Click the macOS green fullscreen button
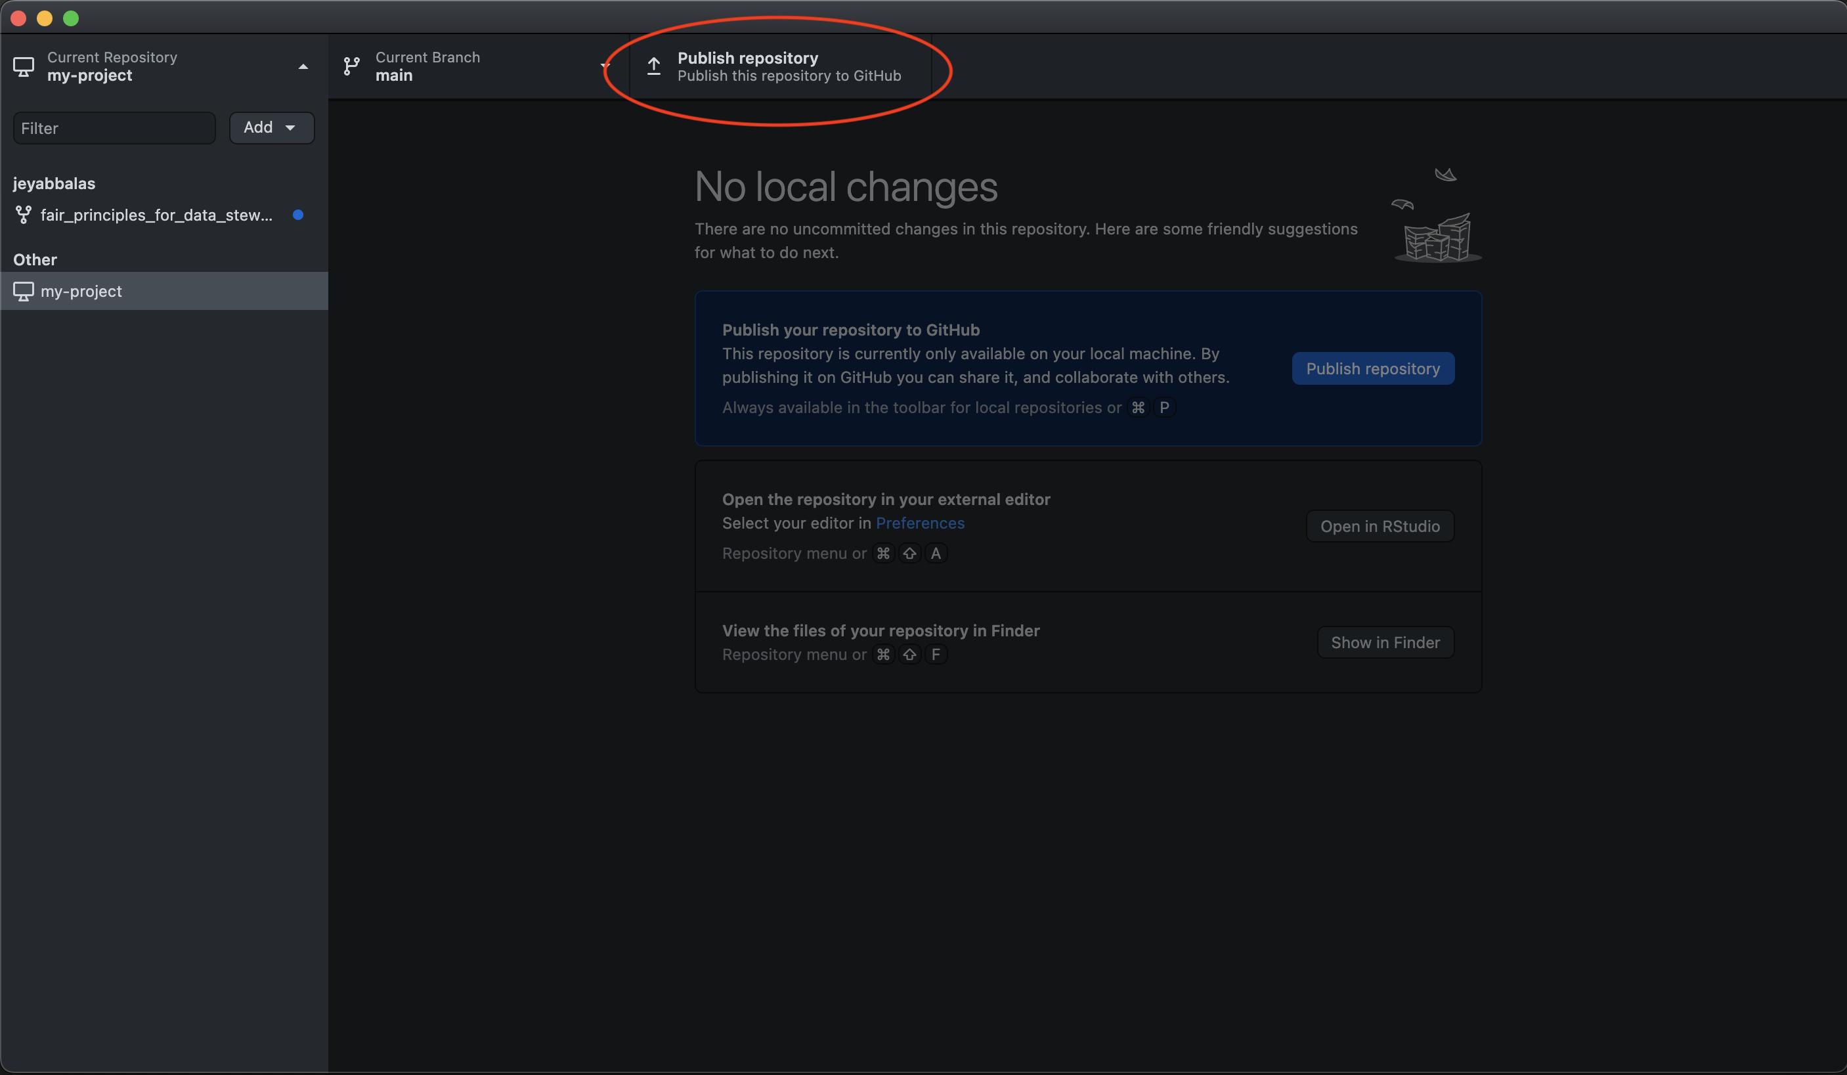Screen dimensions: 1847x1075 pyautogui.click(x=71, y=18)
